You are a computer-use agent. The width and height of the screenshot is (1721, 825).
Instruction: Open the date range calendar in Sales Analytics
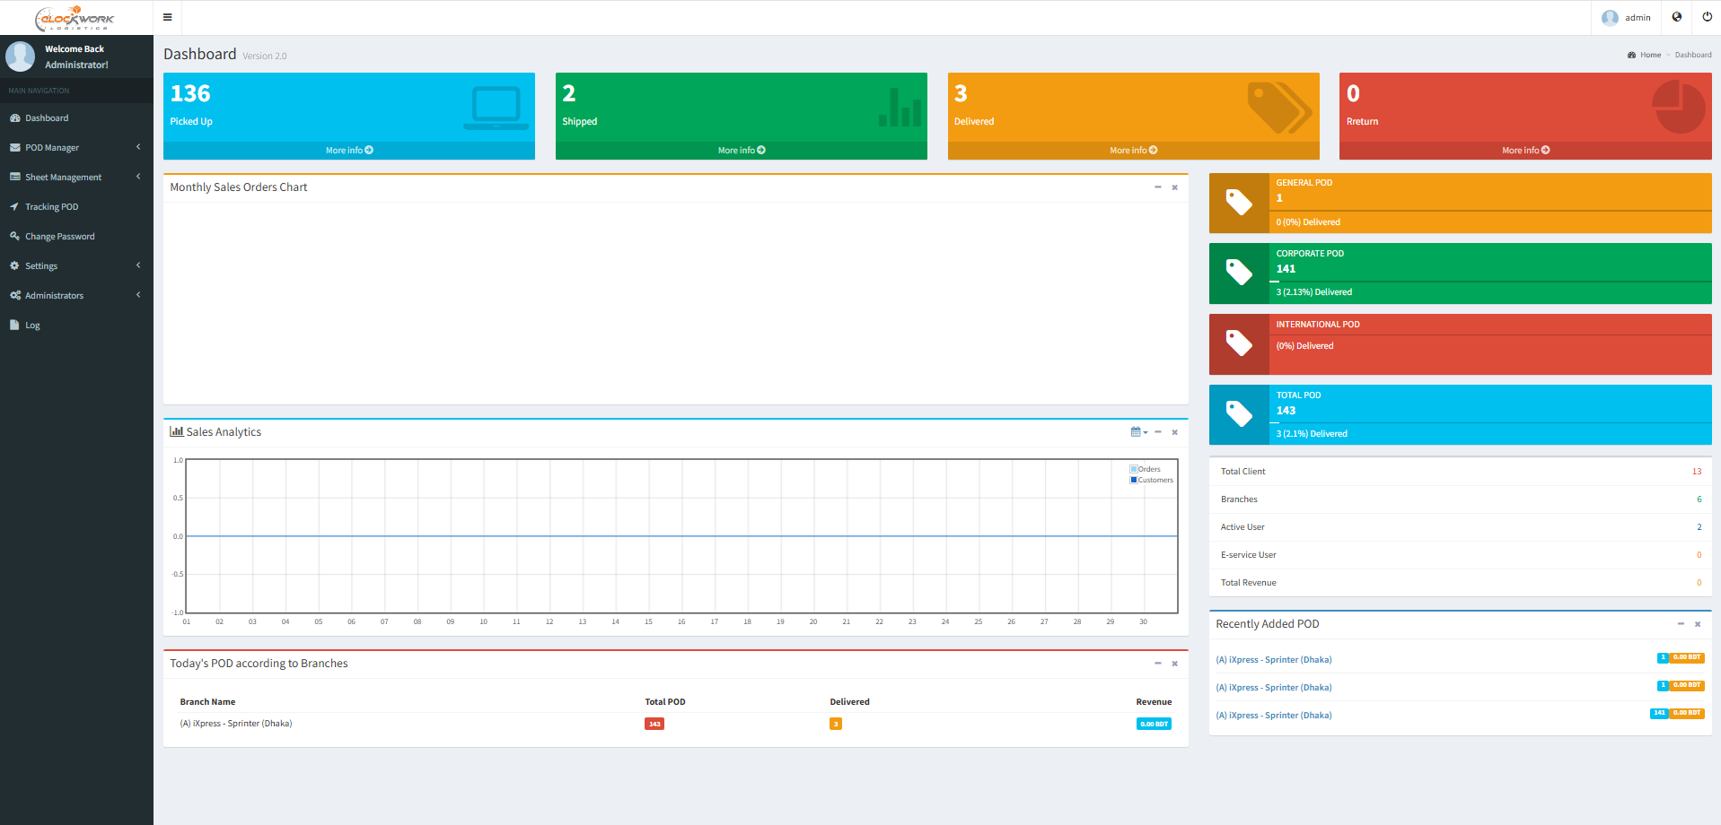point(1138,432)
